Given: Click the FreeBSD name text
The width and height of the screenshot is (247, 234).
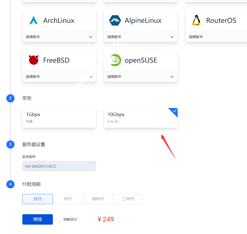Looking at the screenshot, I should click(56, 60).
